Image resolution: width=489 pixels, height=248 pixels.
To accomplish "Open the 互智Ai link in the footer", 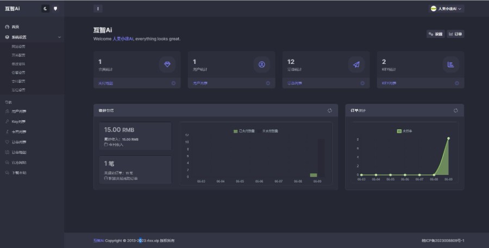I will pyautogui.click(x=99, y=240).
